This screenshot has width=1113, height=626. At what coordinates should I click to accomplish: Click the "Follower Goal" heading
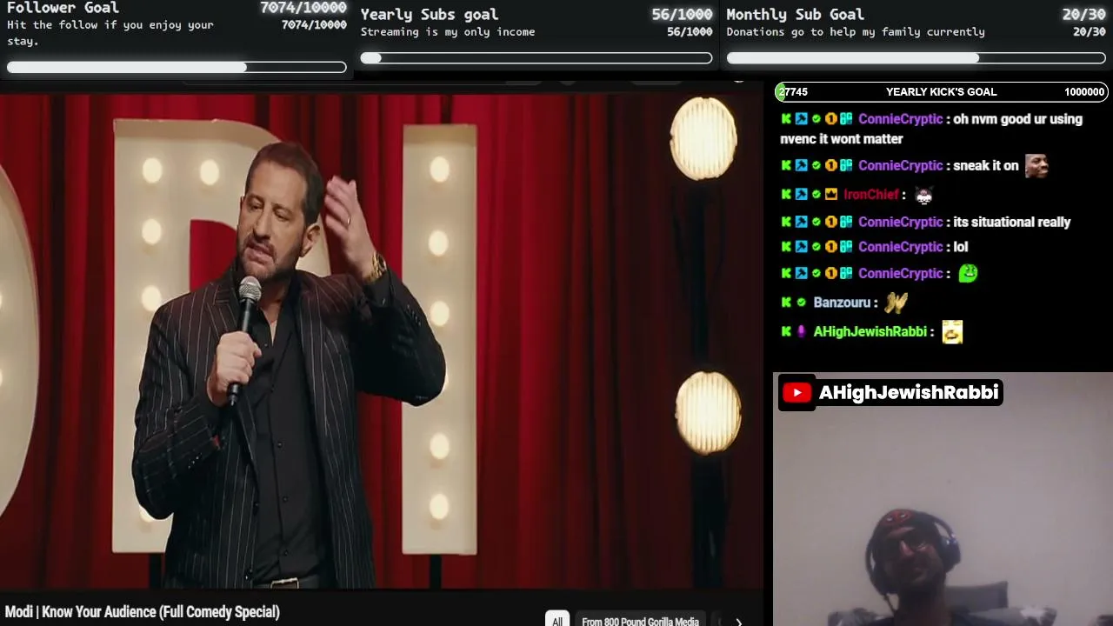(x=63, y=8)
